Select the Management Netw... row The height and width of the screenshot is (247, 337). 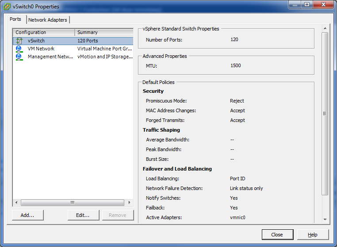pyautogui.click(x=73, y=57)
